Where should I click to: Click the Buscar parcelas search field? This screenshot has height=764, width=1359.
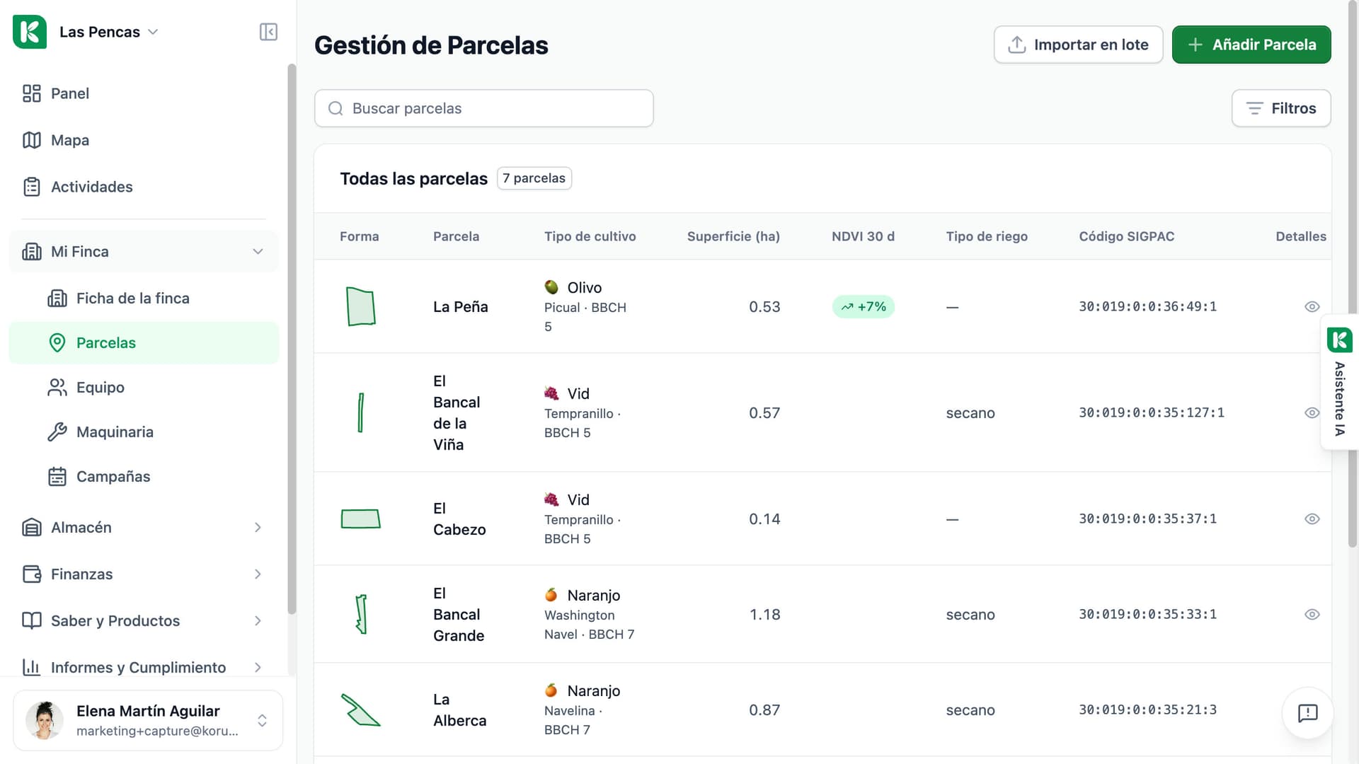[x=483, y=108]
